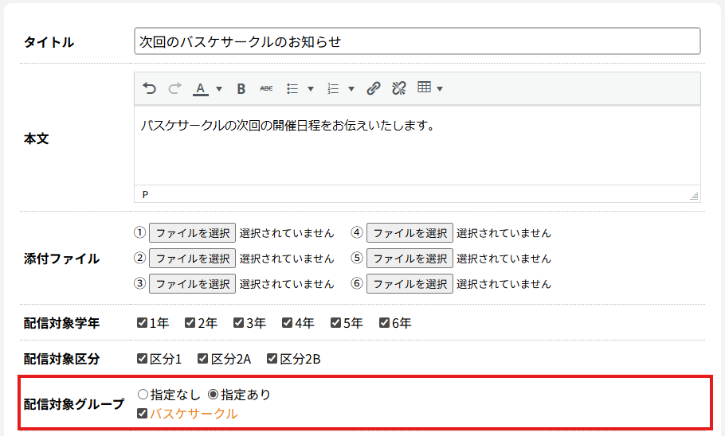Image resolution: width=725 pixels, height=436 pixels.
Task: Click the redo arrow icon
Action: [x=174, y=88]
